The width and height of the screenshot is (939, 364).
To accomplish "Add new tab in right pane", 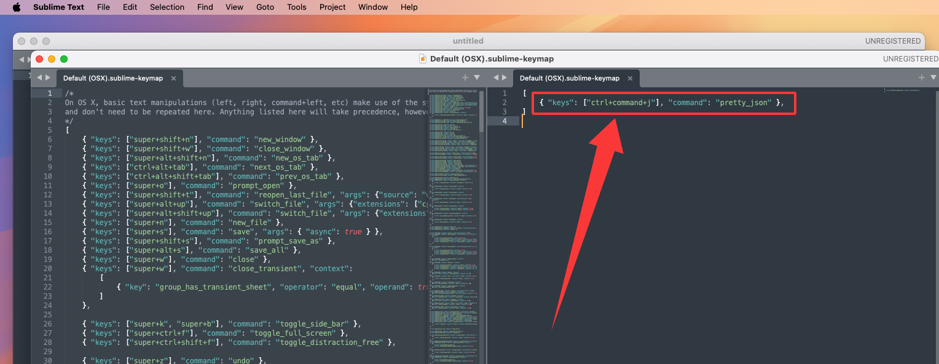I will tap(922, 77).
